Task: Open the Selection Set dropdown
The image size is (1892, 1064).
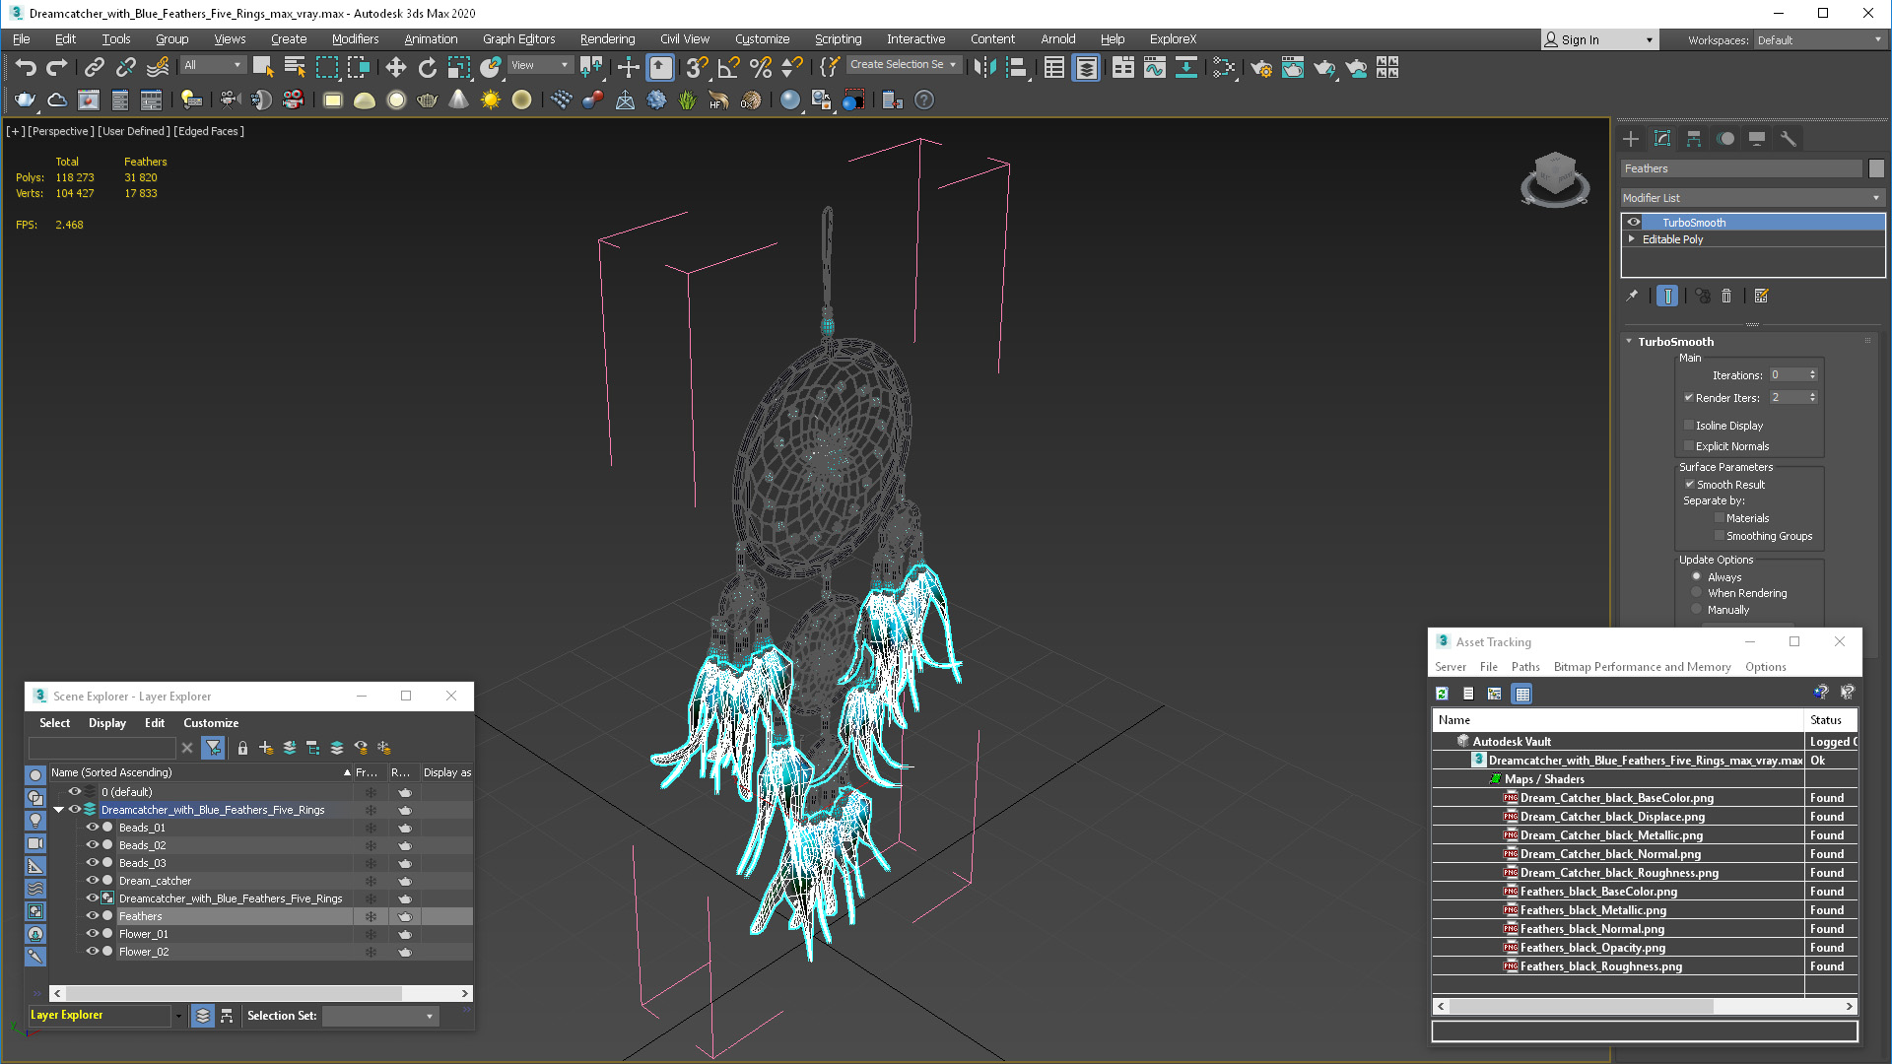Action: pyautogui.click(x=379, y=1016)
